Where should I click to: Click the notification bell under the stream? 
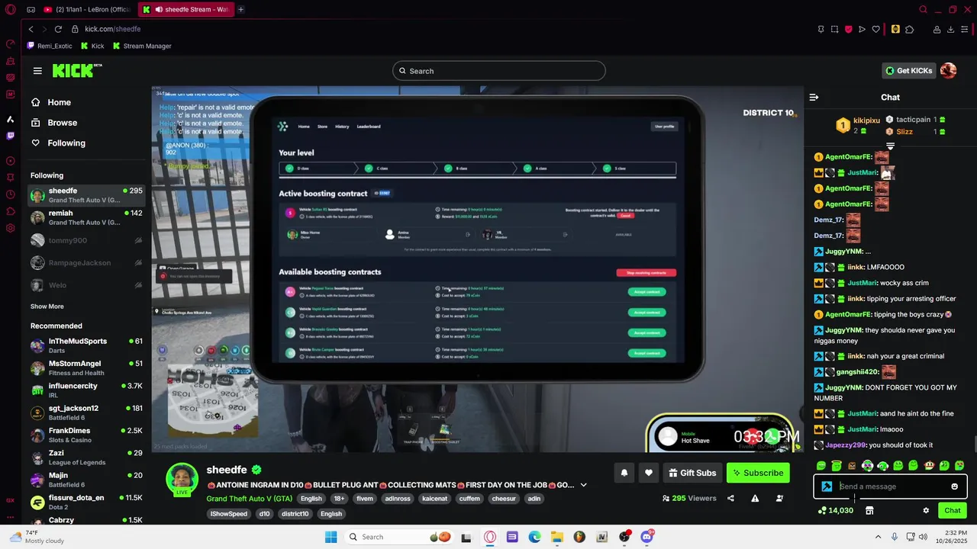coord(624,473)
